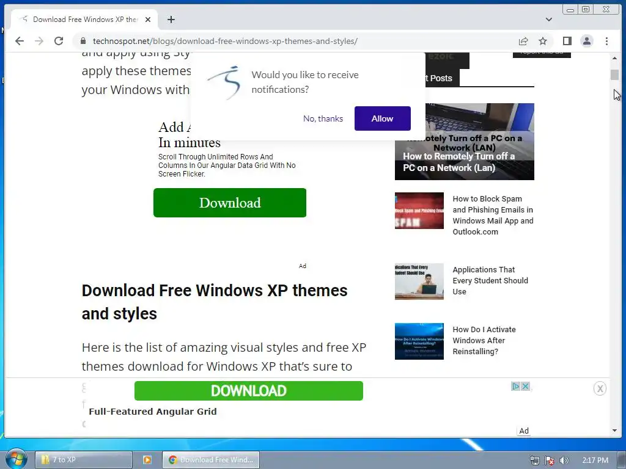Click the green Download ad button
This screenshot has height=469, width=626.
230,203
